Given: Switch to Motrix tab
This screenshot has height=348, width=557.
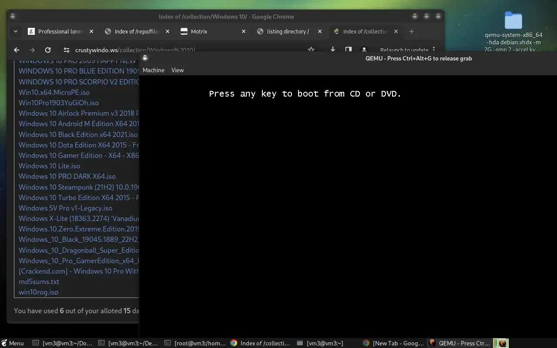Looking at the screenshot, I should (199, 31).
